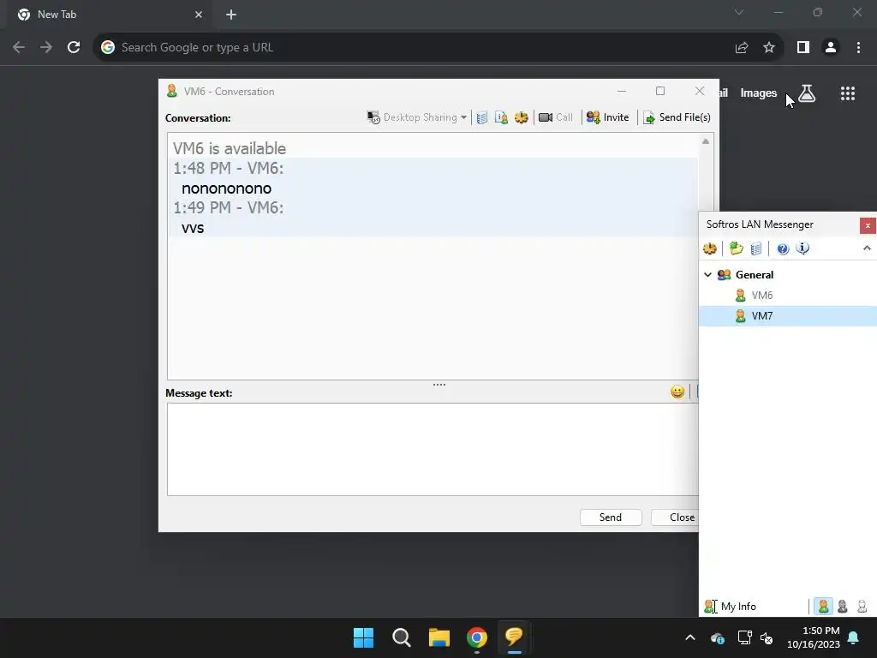This screenshot has width=877, height=658.
Task: Open Chrome profile menu
Action: pyautogui.click(x=831, y=48)
